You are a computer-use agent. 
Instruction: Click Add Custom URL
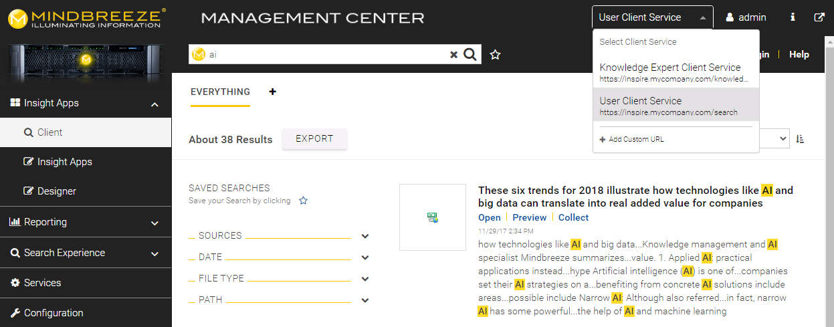[x=632, y=139]
